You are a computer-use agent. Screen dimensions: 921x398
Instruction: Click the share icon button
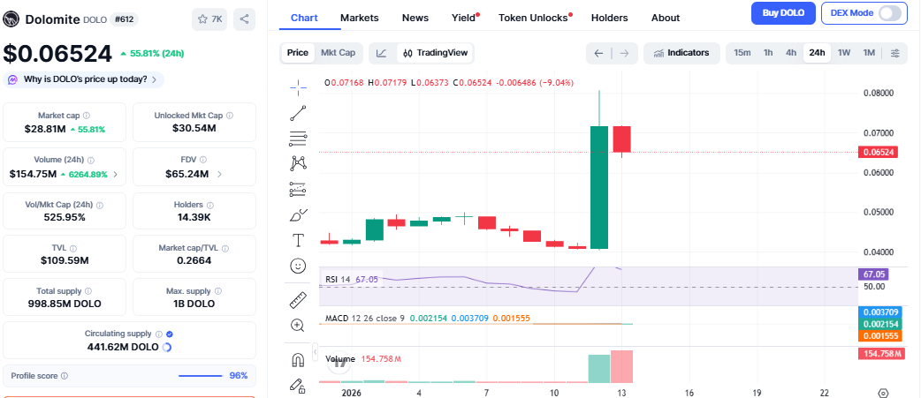click(x=244, y=19)
